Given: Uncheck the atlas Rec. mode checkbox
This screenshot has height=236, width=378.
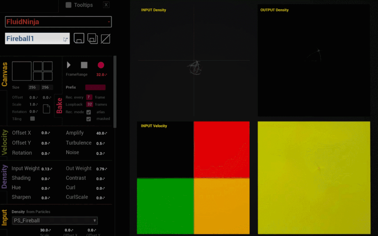Looking at the screenshot, I should (89, 112).
